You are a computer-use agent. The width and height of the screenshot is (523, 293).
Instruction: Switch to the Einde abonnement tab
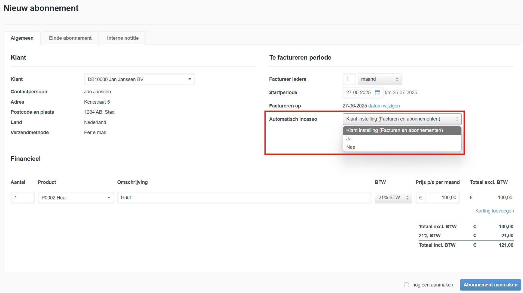pos(70,38)
